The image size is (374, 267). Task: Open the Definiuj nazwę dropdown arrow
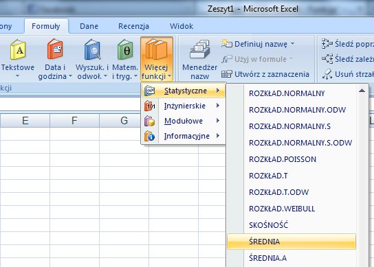tap(292, 44)
